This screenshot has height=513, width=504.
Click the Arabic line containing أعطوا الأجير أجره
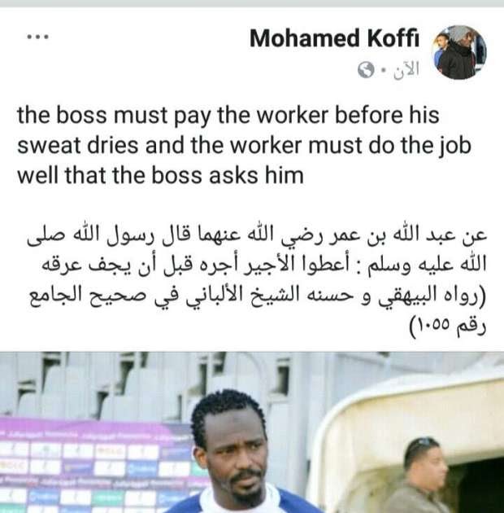coord(264,264)
